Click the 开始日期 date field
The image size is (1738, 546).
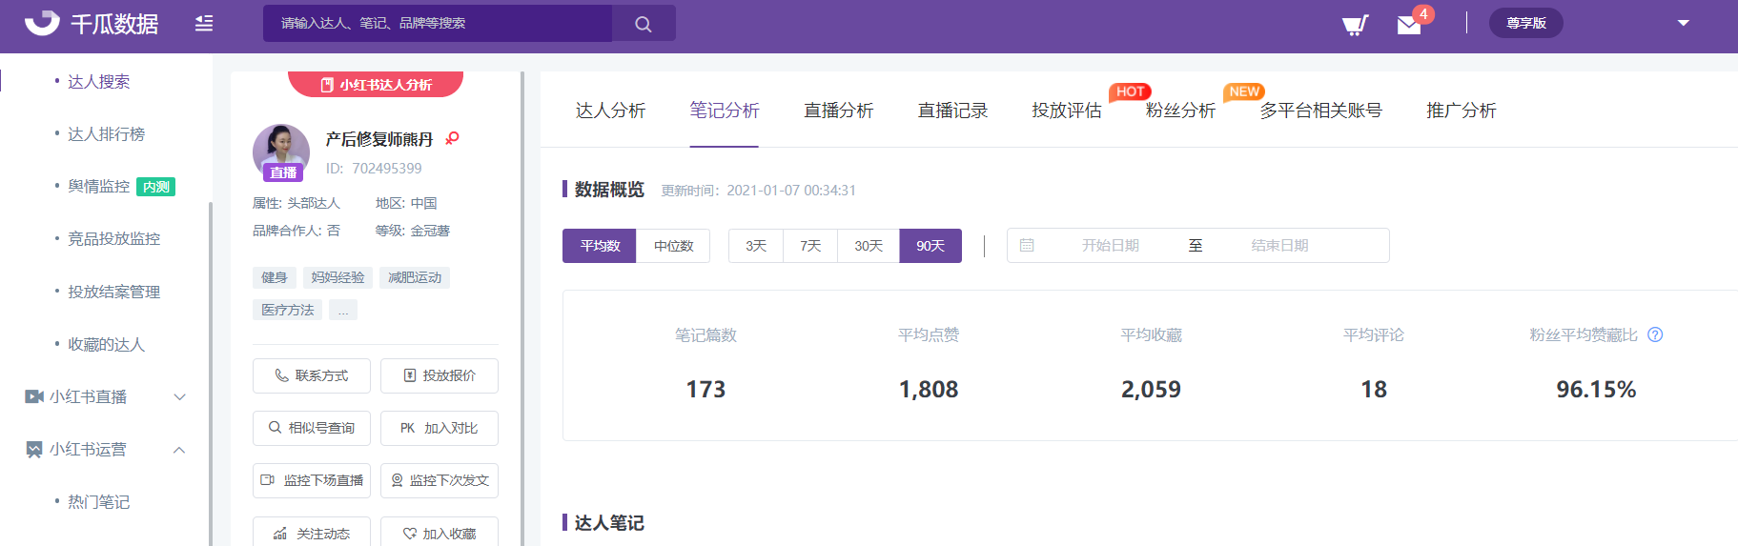click(x=1110, y=246)
